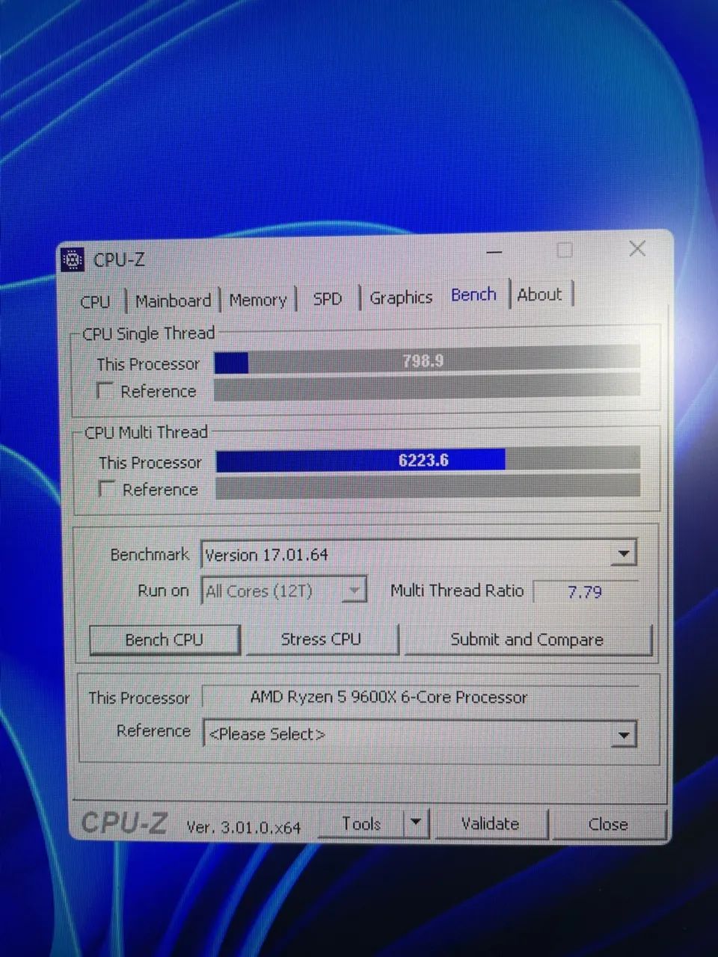Open the Graphics tab
The height and width of the screenshot is (957, 718).
(x=401, y=297)
